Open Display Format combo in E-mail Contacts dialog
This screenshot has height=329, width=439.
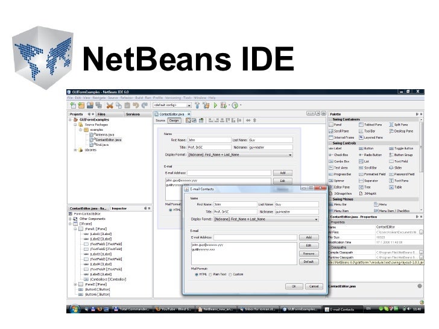[266, 219]
